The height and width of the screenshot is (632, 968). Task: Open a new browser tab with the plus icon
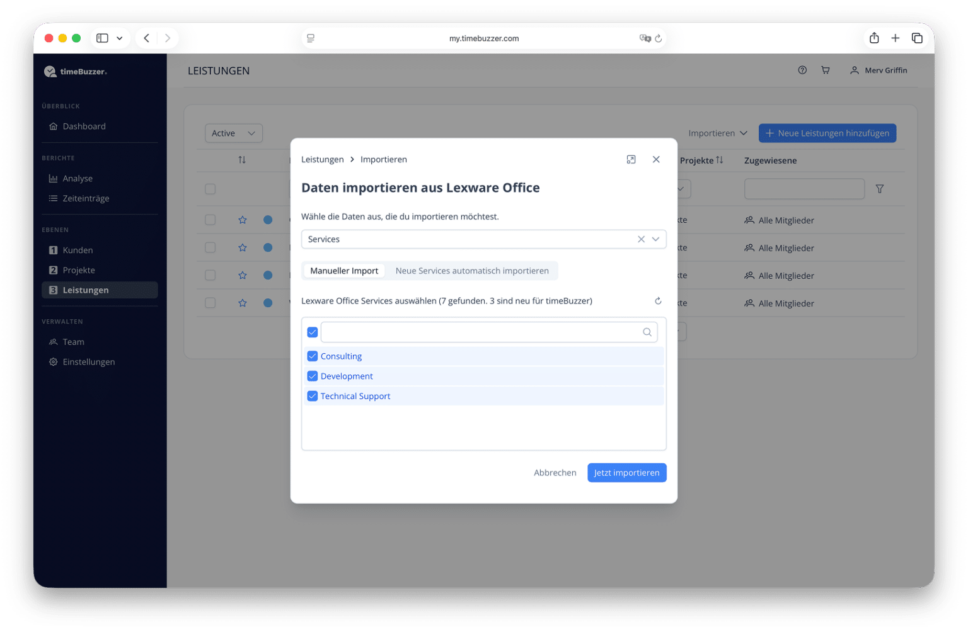895,38
